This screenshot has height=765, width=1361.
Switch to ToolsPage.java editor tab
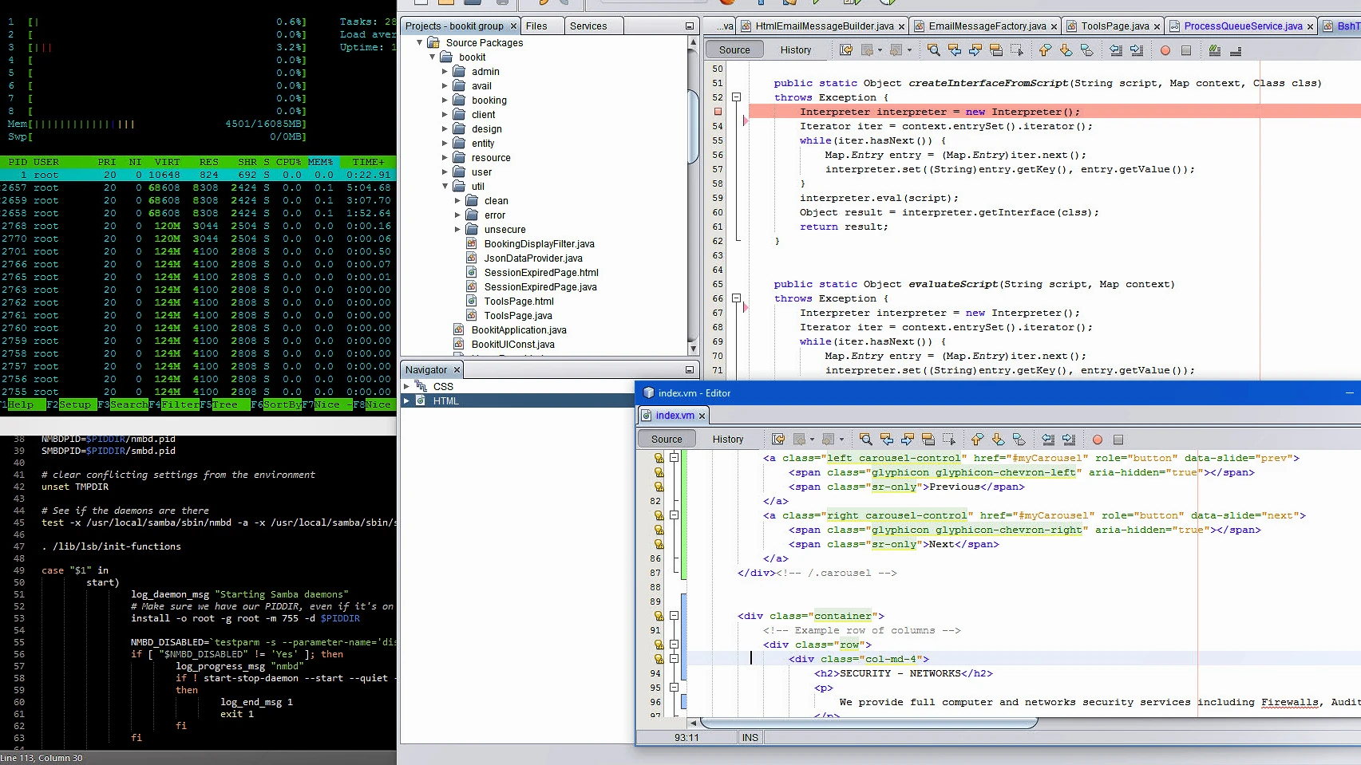(1115, 26)
